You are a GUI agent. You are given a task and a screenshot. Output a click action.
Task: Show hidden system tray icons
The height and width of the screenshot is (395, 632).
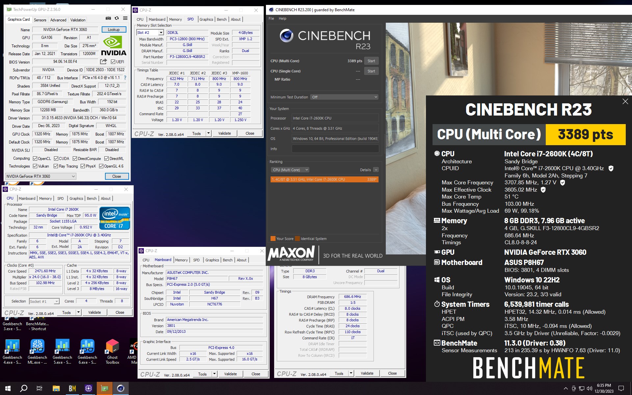click(566, 388)
